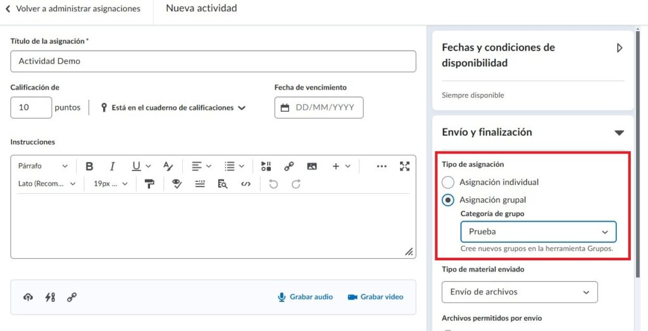Run the accessibility checker
This screenshot has height=331, width=648.
[x=177, y=184]
